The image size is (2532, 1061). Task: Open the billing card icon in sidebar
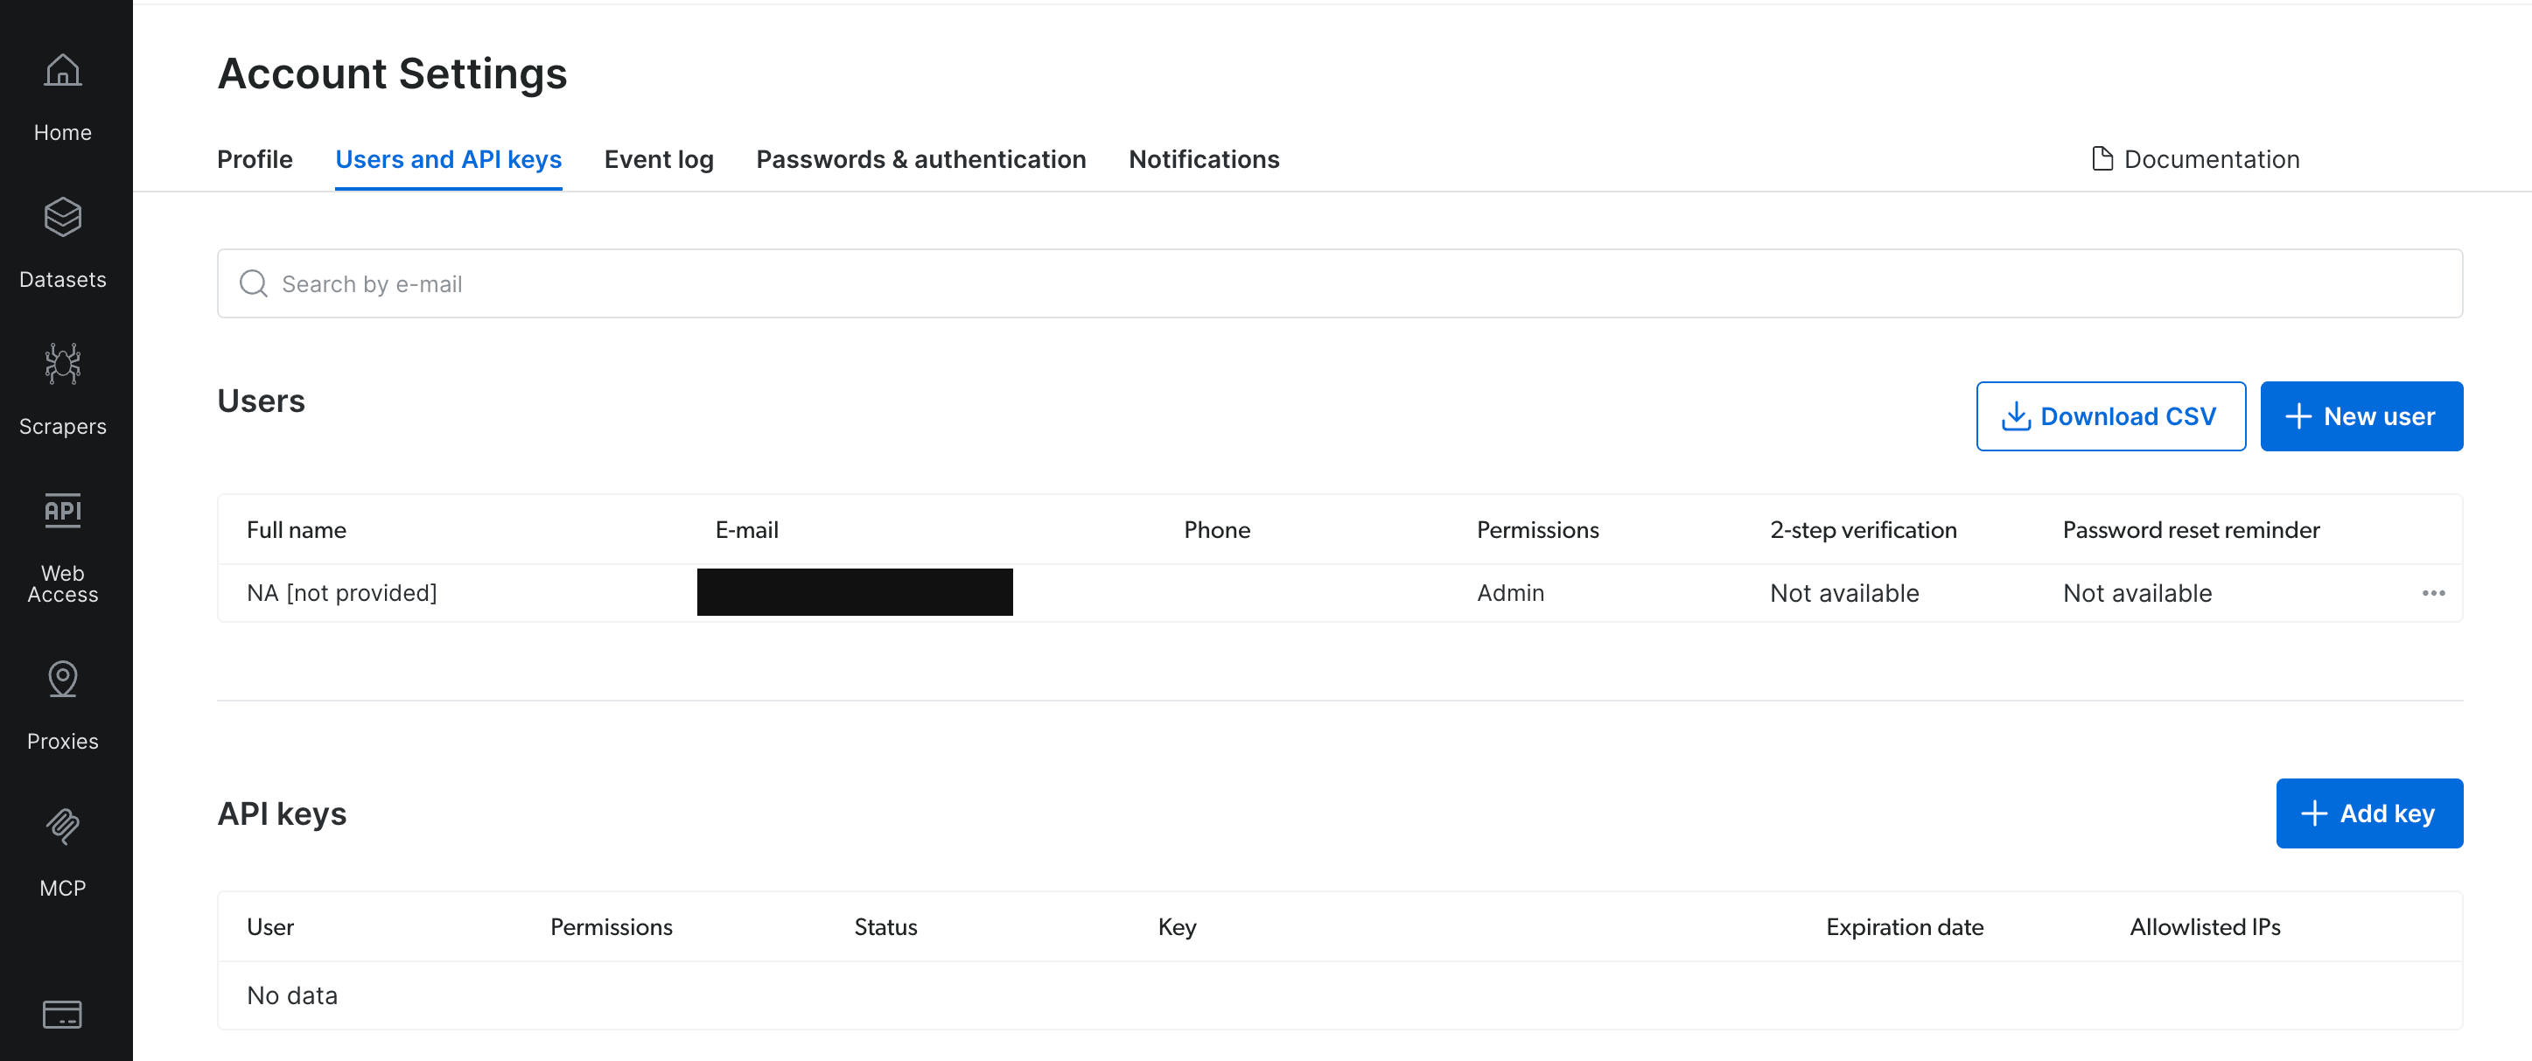click(62, 1014)
